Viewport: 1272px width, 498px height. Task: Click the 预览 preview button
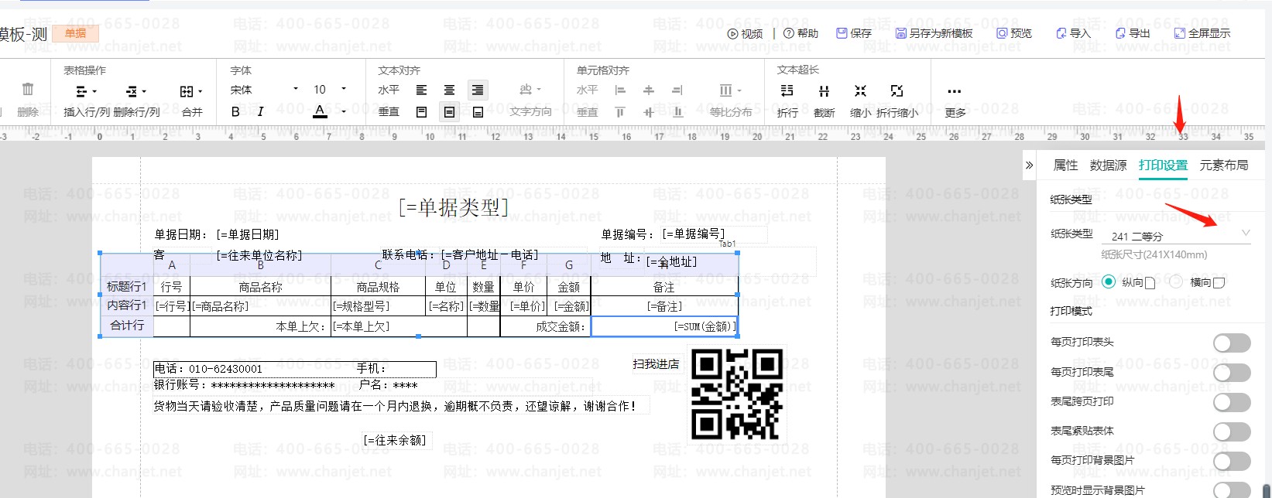coord(1013,33)
